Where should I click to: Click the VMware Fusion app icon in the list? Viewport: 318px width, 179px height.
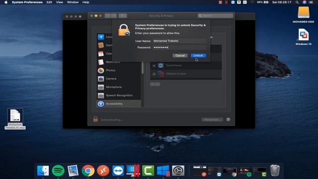161,74
